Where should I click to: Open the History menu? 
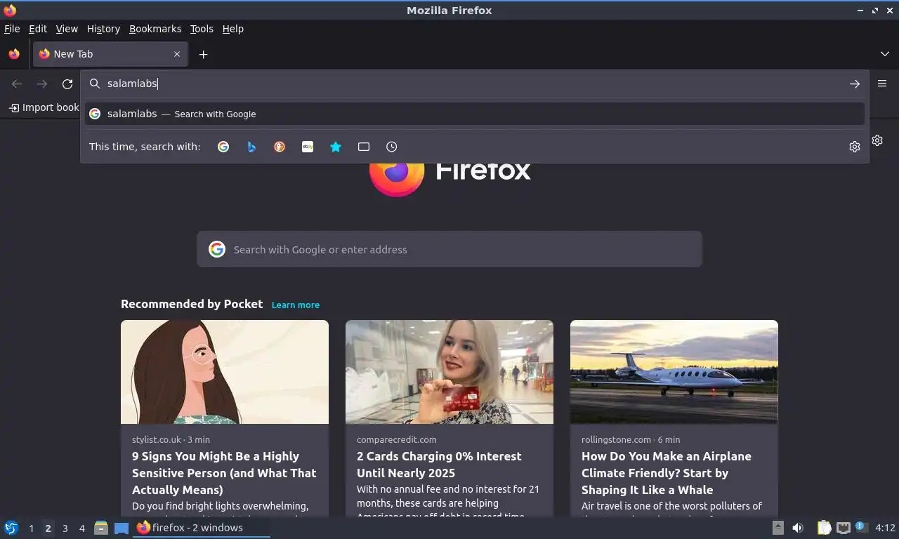tap(103, 29)
